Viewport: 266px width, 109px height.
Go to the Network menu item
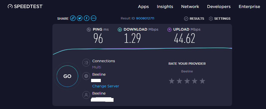pos(190,7)
